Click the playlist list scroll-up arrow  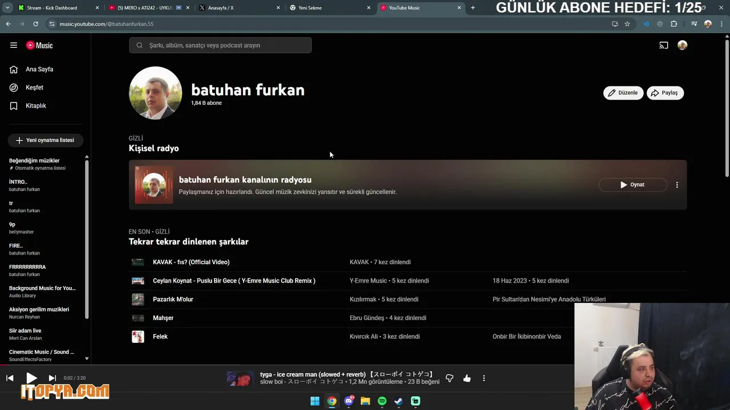coord(87,157)
